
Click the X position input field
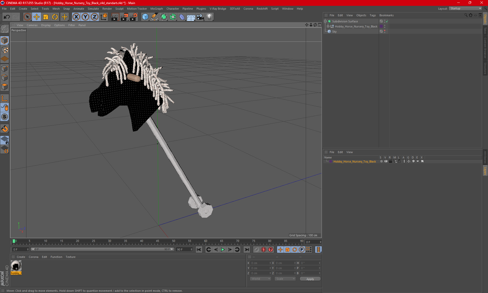click(x=261, y=263)
